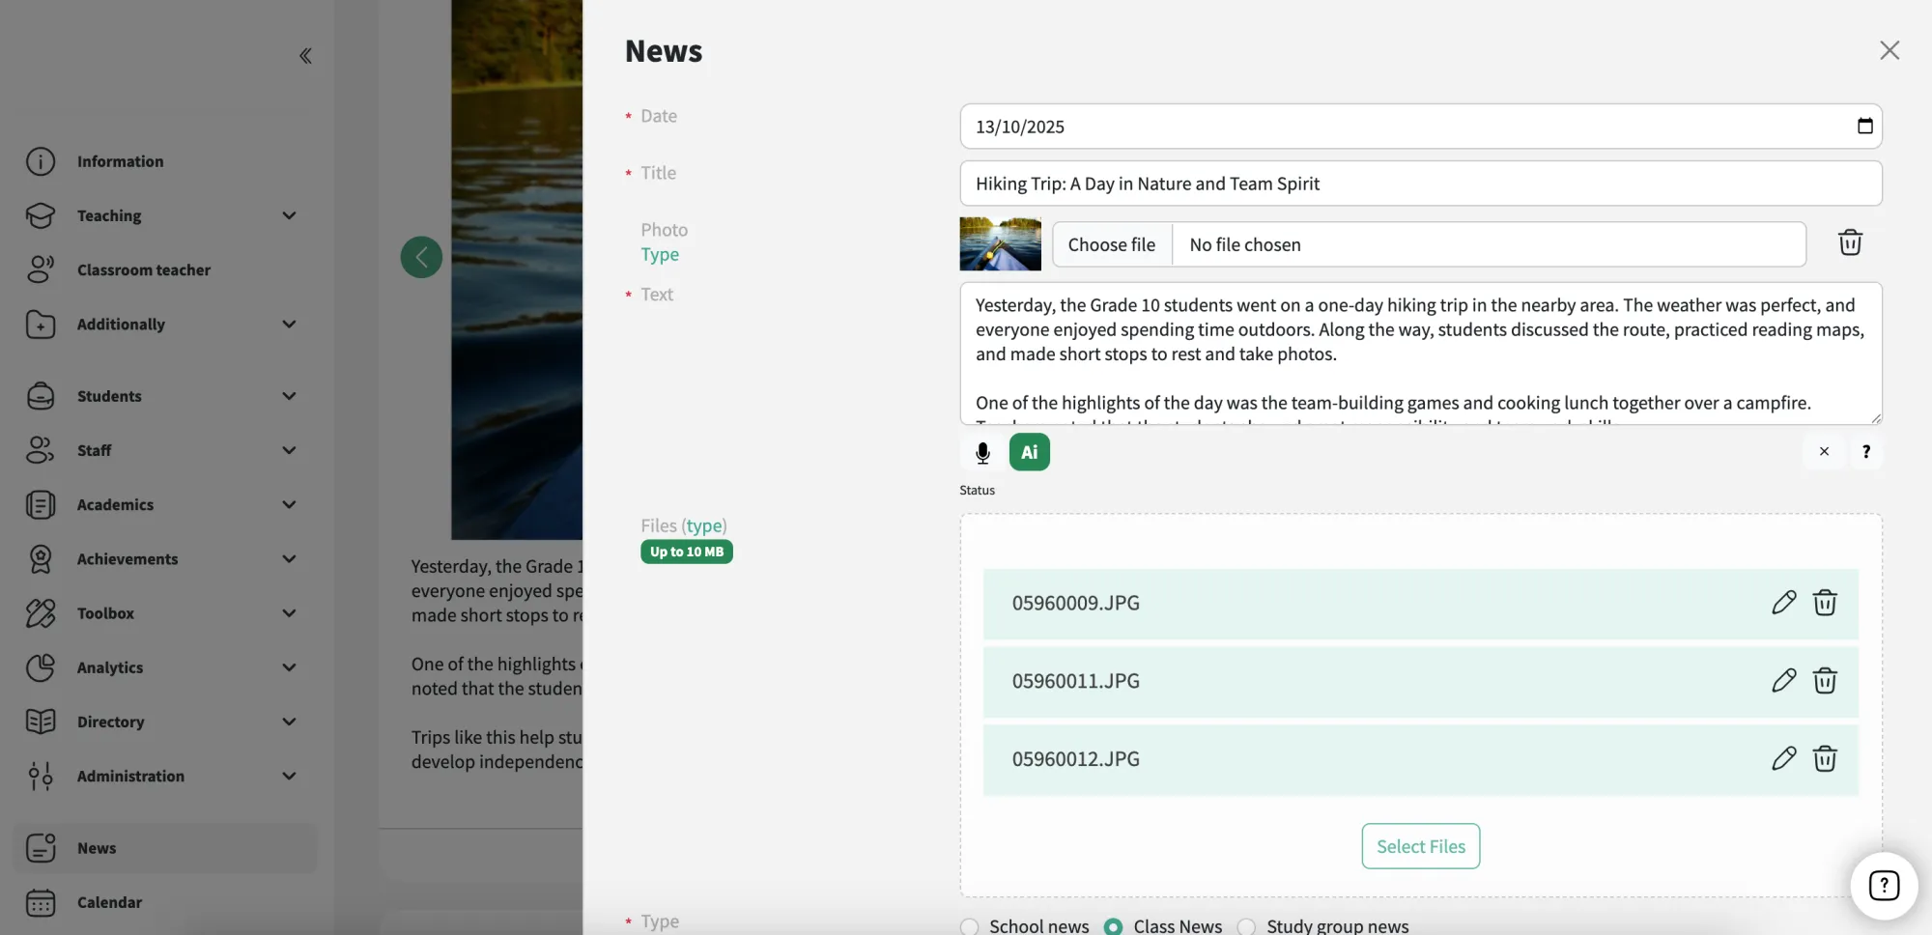Delete file 05960009.JPG

click(x=1825, y=603)
